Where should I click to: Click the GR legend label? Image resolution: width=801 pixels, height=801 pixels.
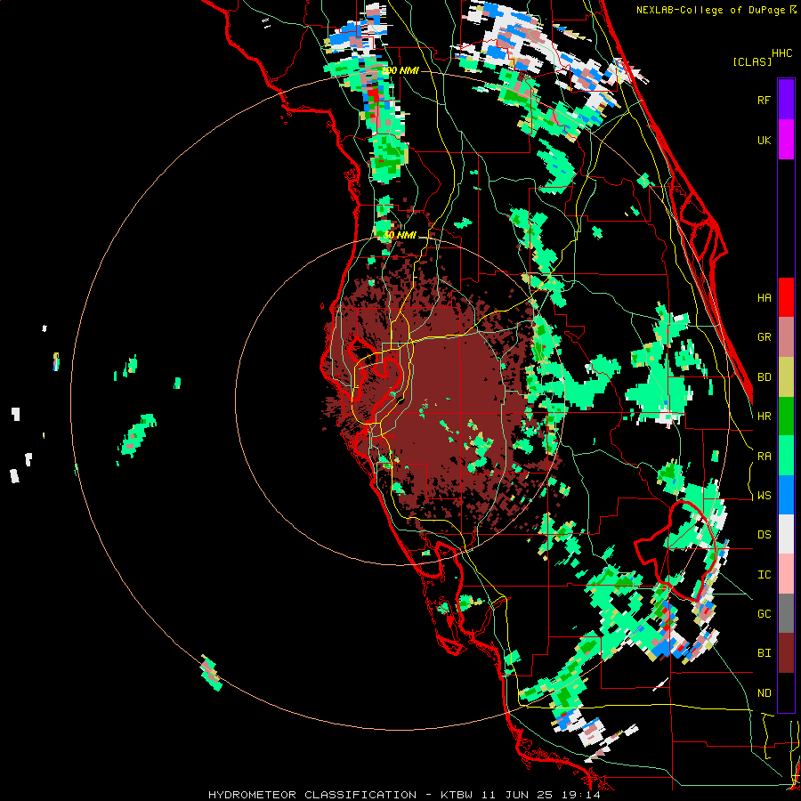tap(764, 337)
